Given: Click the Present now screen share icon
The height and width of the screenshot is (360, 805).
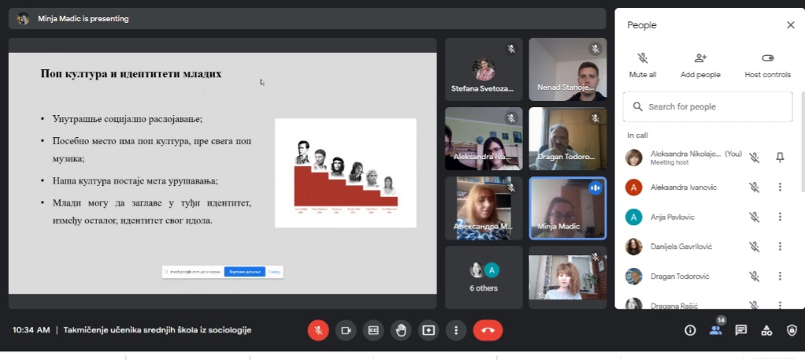Looking at the screenshot, I should click(x=428, y=330).
